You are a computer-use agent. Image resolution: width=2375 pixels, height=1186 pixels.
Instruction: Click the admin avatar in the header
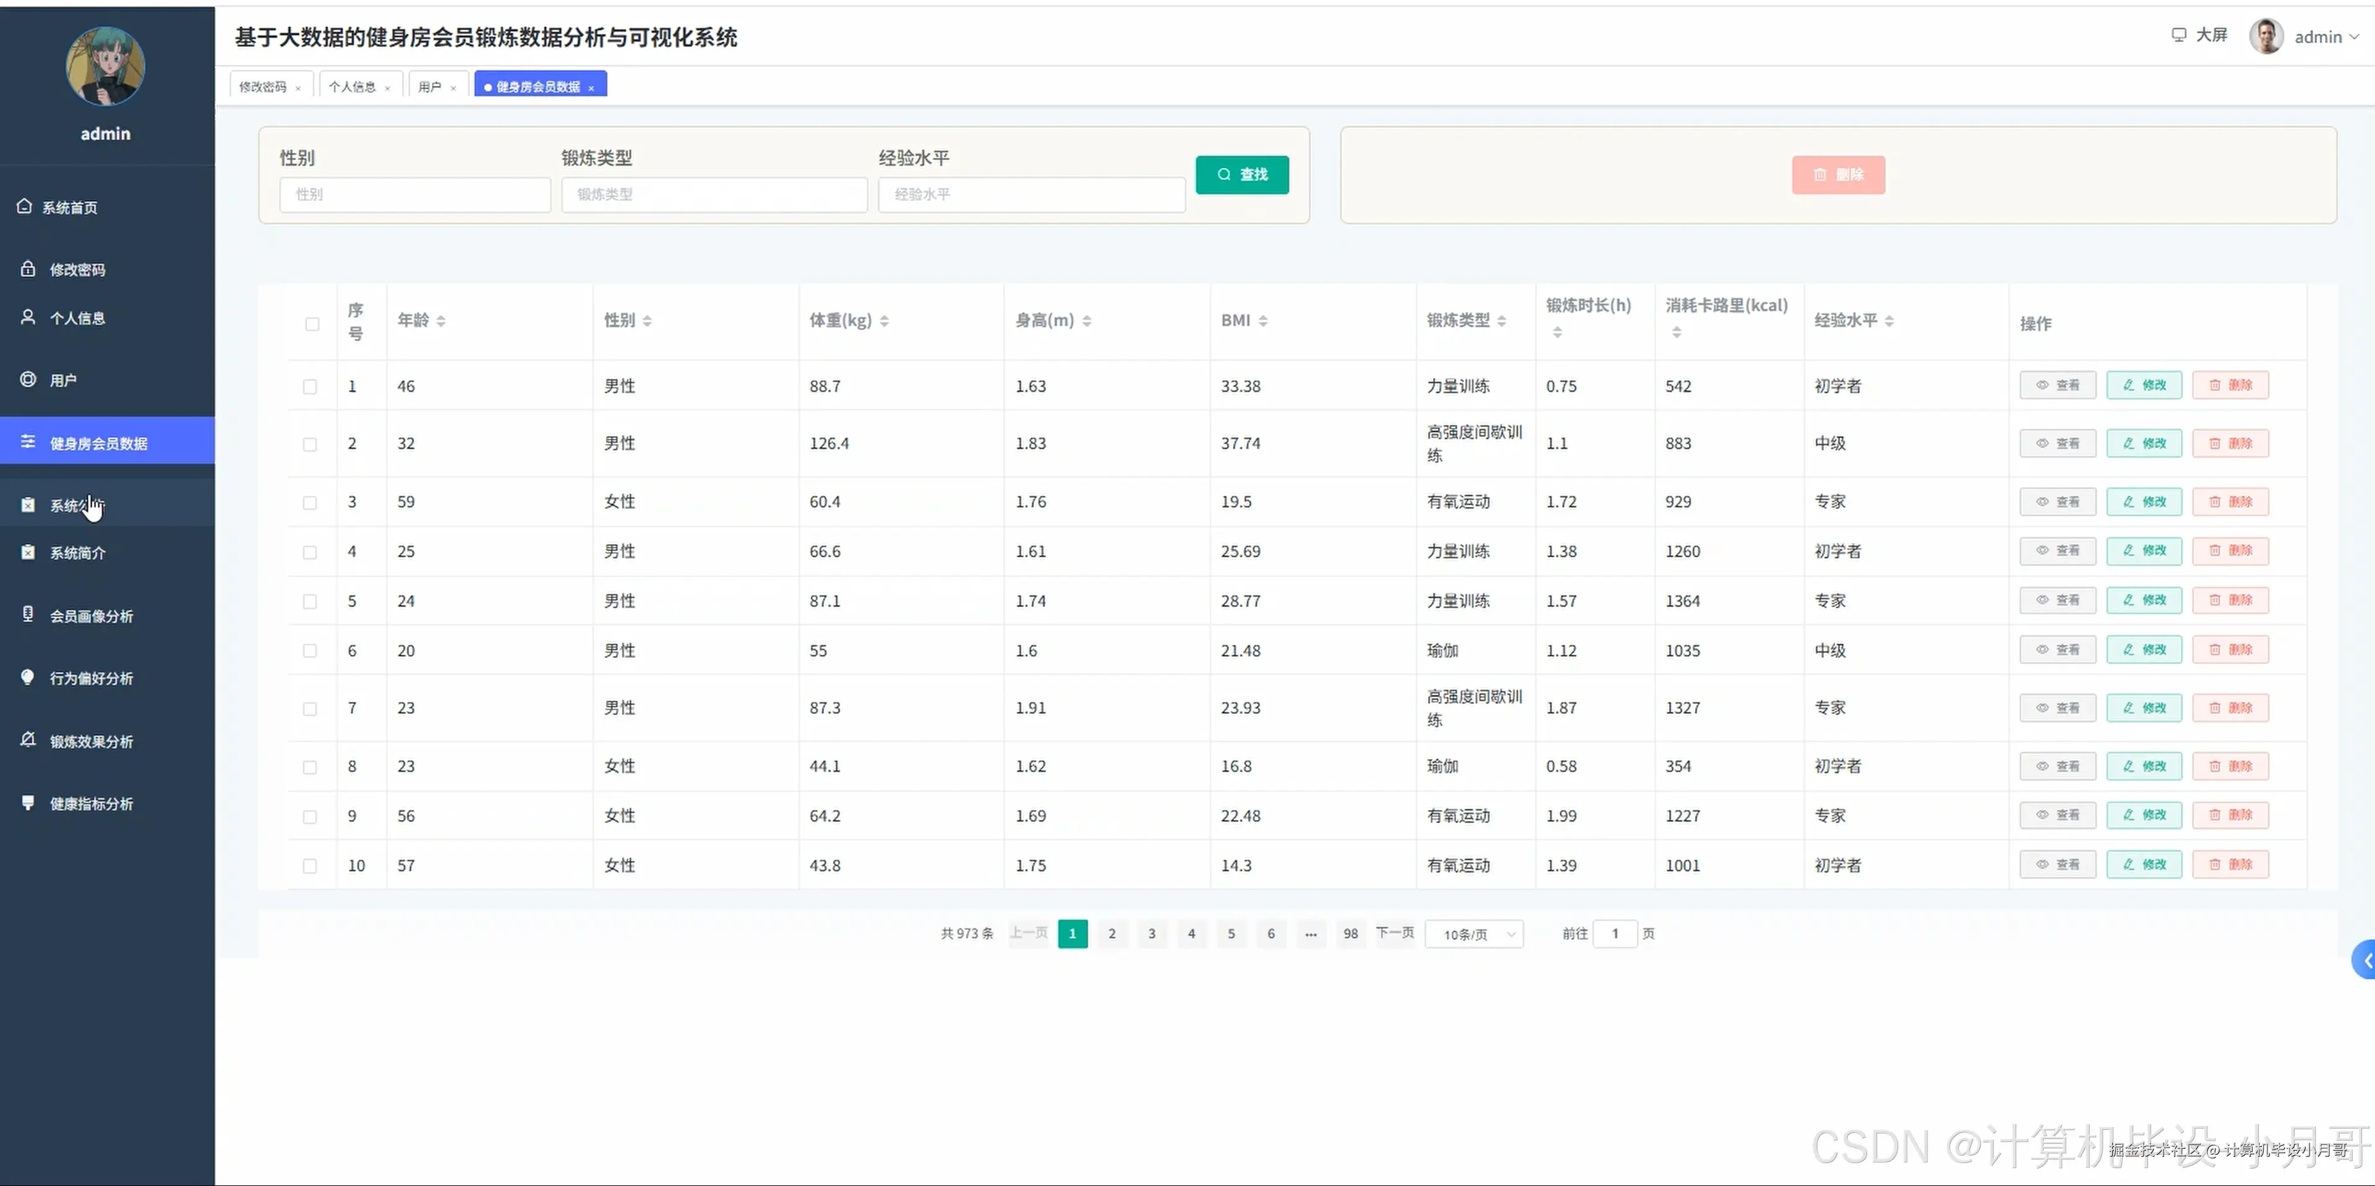(2266, 36)
